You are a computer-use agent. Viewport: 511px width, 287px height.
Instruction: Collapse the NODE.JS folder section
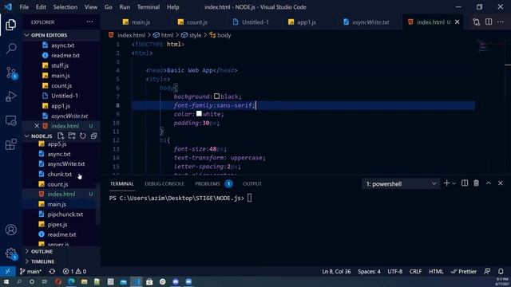pyautogui.click(x=42, y=136)
